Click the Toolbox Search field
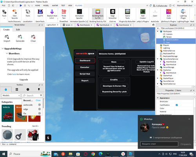The width and height of the screenshot is (196, 157). click(32, 95)
